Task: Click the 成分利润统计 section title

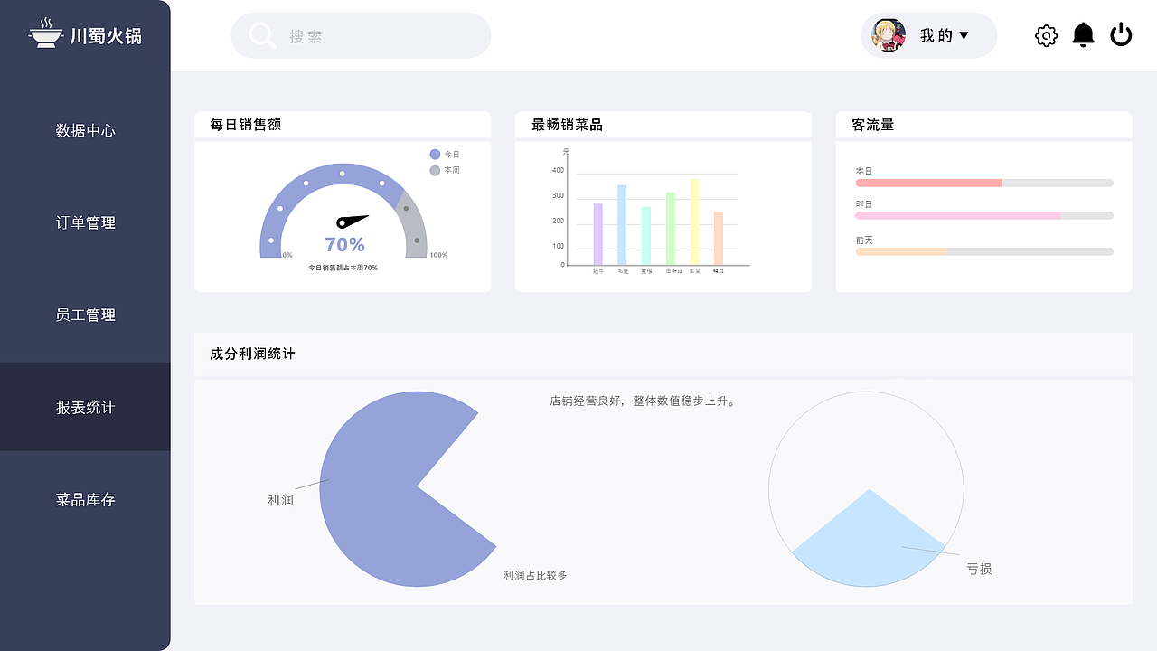Action: [252, 354]
